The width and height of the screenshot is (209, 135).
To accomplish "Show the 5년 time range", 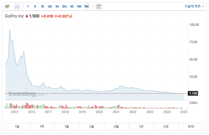I will (166, 126).
